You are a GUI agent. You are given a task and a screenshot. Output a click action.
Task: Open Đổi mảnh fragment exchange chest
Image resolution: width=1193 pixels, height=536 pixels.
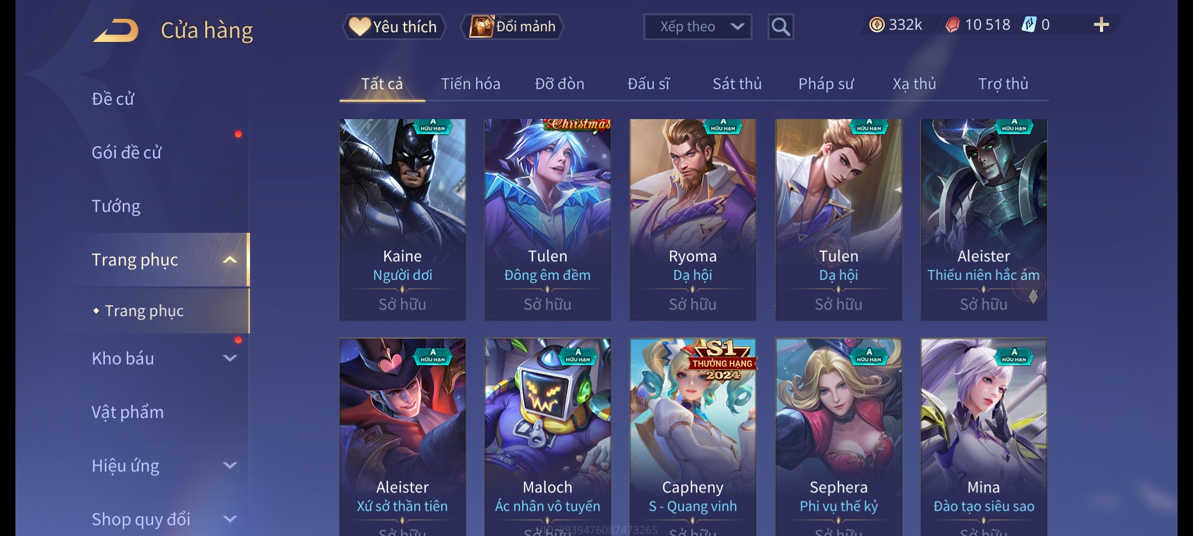click(512, 27)
